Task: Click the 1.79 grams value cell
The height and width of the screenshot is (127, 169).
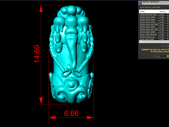Action: [x=163, y=19]
